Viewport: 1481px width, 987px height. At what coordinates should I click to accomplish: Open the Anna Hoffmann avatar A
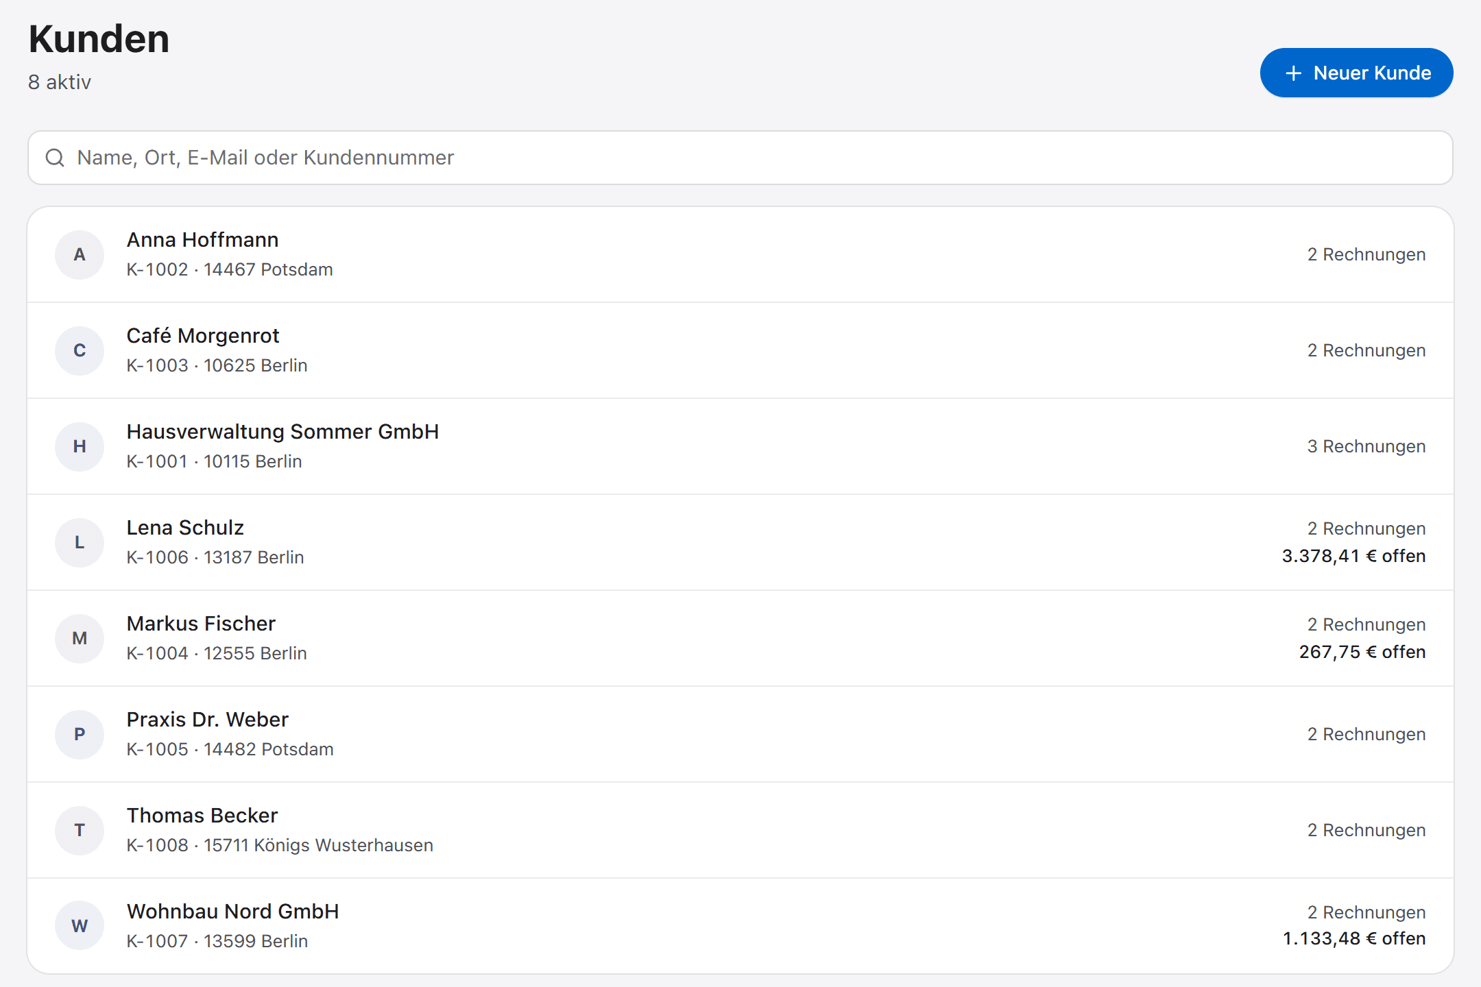[x=80, y=255]
